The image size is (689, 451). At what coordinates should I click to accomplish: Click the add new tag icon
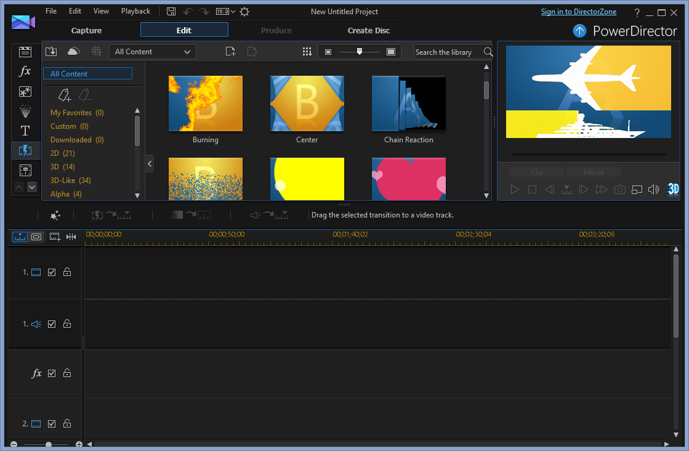[x=65, y=95]
